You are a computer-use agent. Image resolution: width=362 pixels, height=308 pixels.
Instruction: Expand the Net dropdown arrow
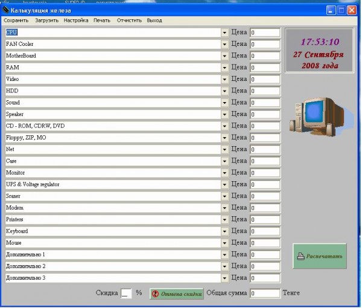coord(224,150)
